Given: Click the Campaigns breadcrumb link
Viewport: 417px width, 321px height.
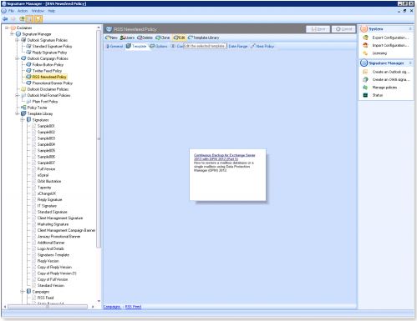Looking at the screenshot, I should pos(112,307).
